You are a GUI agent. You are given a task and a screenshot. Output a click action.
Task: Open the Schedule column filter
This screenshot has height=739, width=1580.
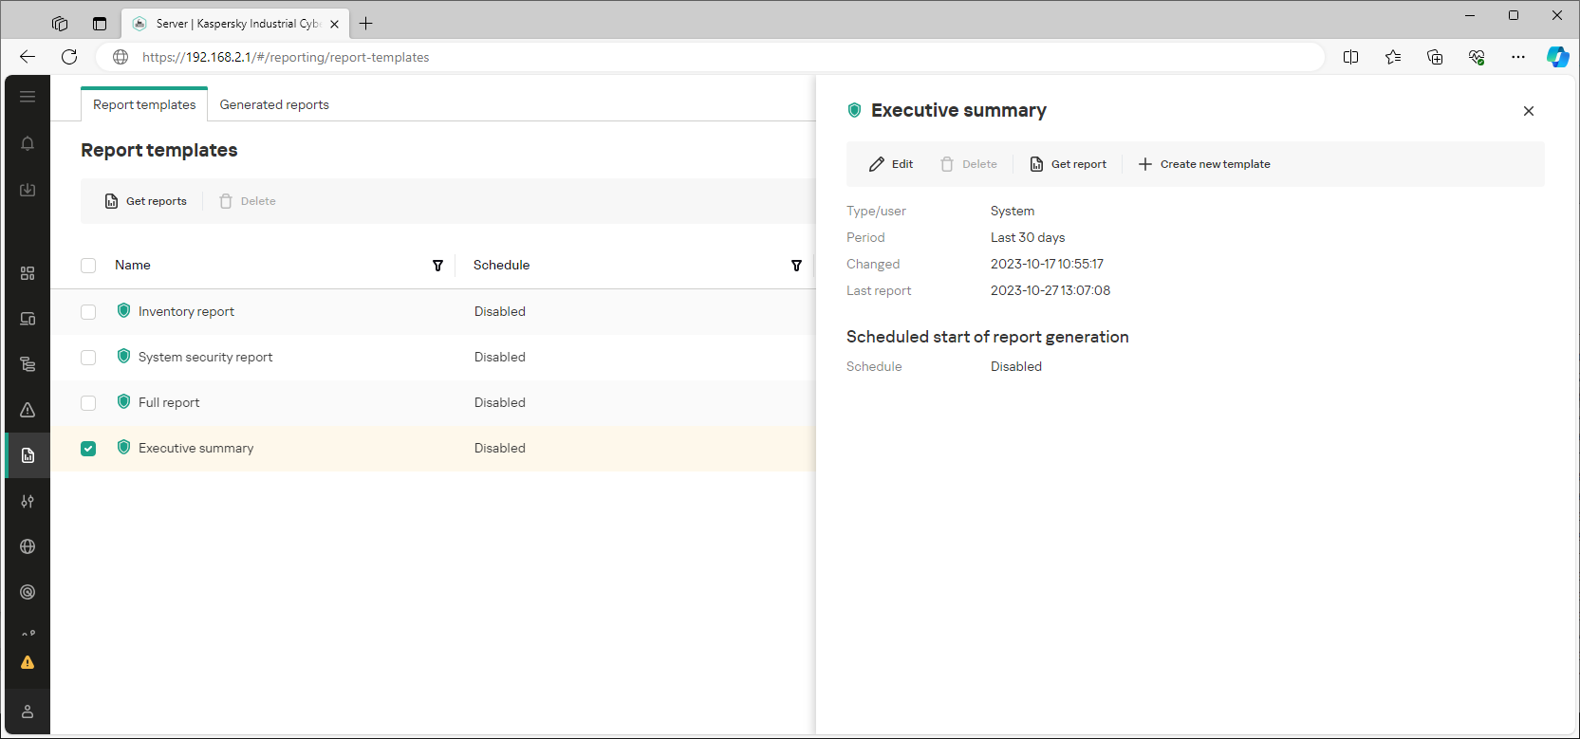click(796, 266)
